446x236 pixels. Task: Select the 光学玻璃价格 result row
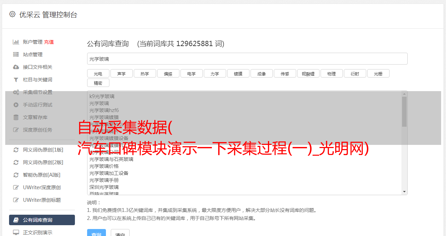coord(104,166)
